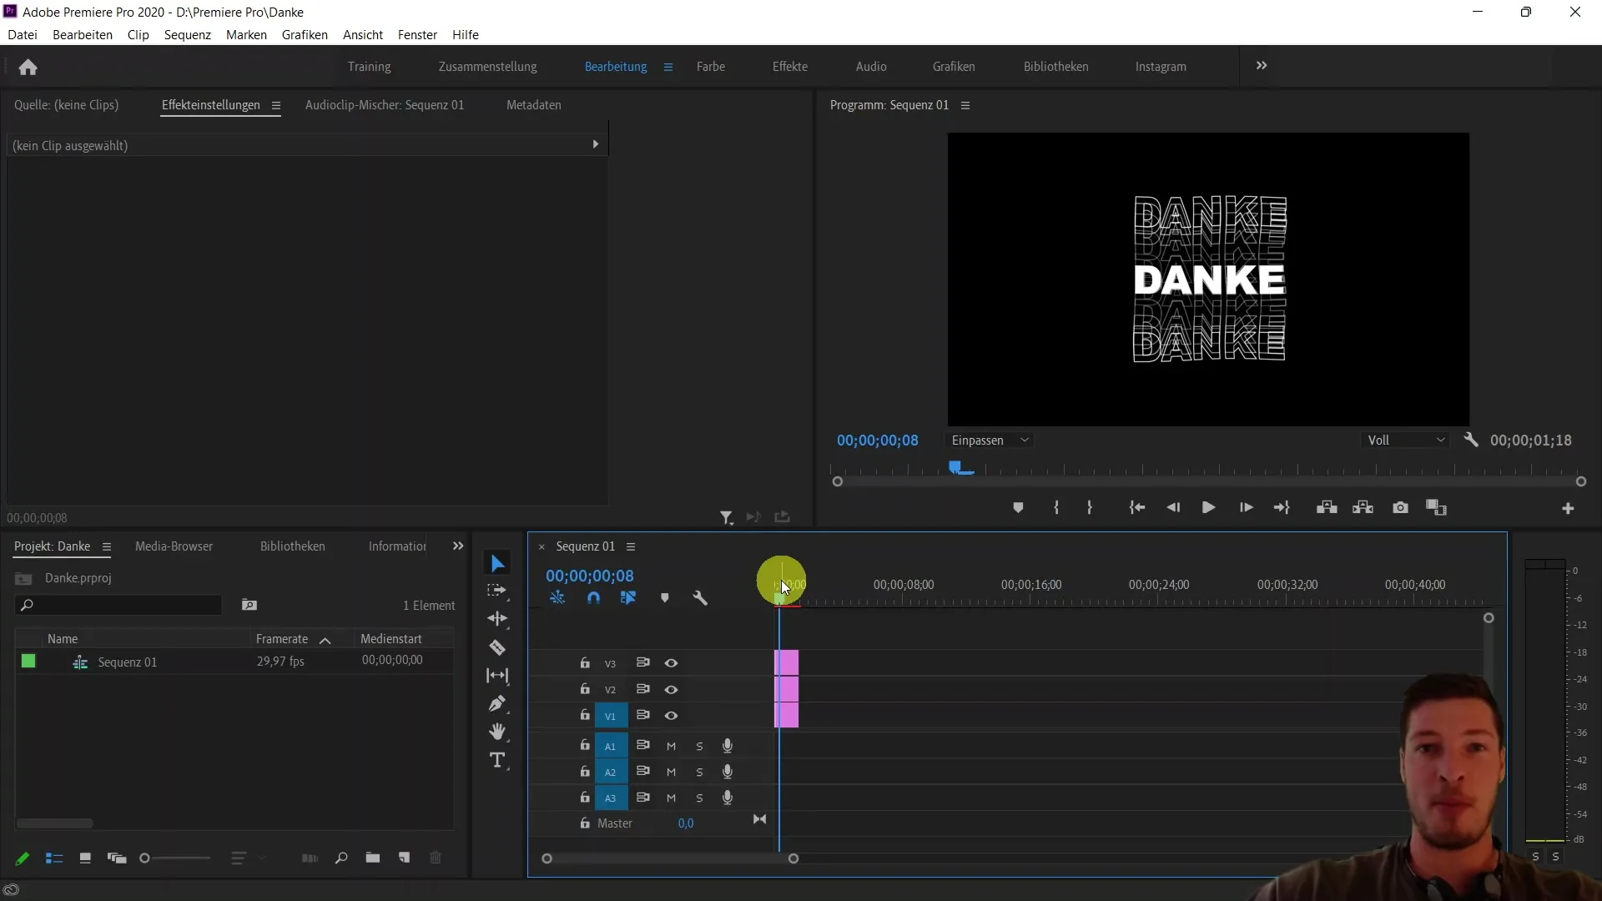Mute audio track A1
1602x901 pixels.
pyautogui.click(x=671, y=747)
